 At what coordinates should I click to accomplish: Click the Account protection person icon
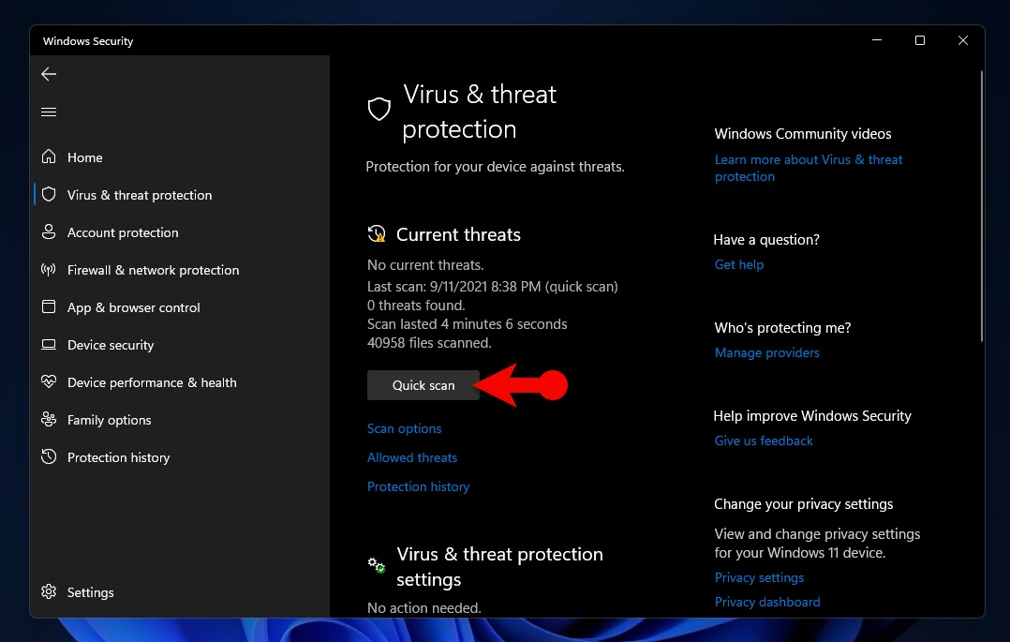49,232
